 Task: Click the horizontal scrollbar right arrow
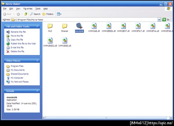click(171, 118)
